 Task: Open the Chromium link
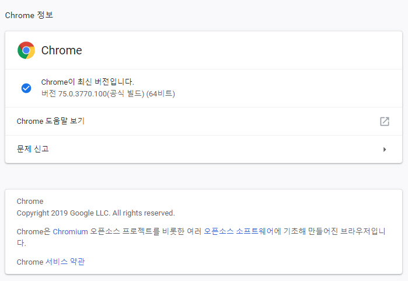tap(70, 231)
